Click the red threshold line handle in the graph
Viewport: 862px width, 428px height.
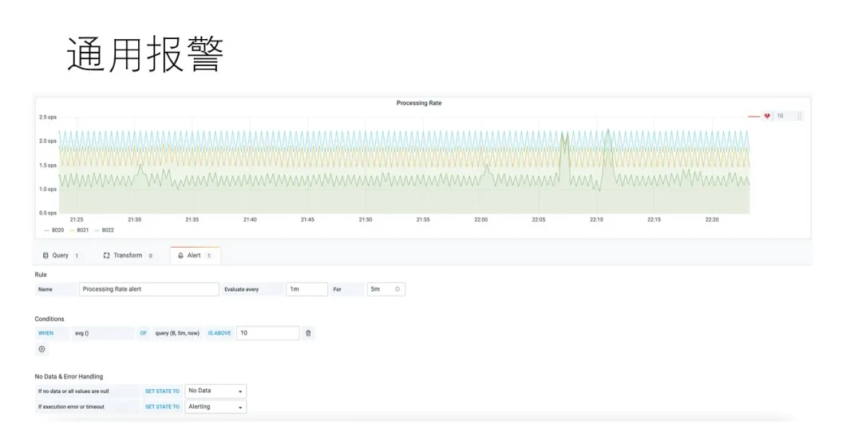(753, 116)
